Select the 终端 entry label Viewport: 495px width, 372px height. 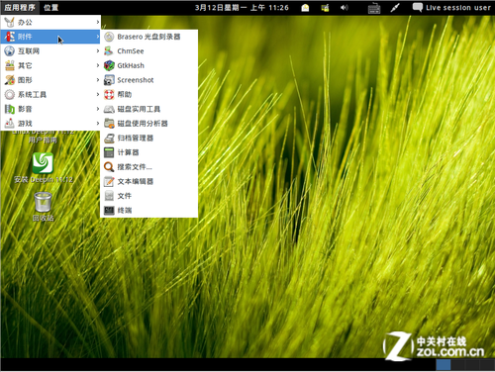click(x=125, y=210)
